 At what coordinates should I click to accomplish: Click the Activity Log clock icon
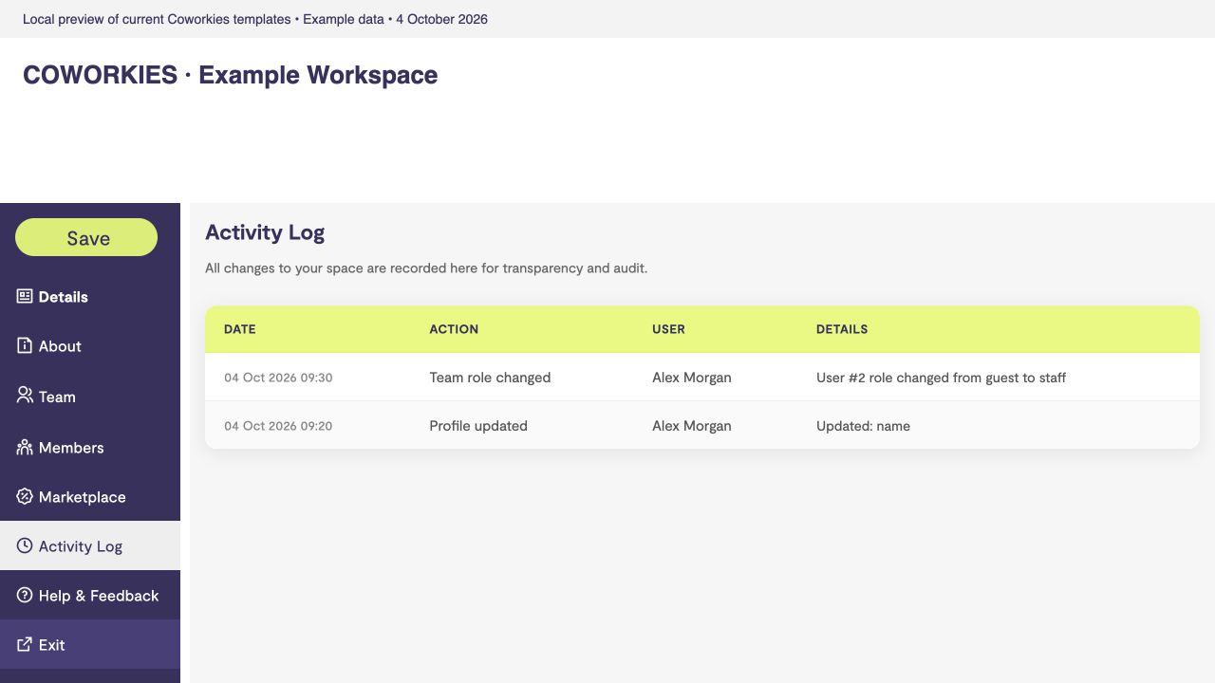coord(25,545)
